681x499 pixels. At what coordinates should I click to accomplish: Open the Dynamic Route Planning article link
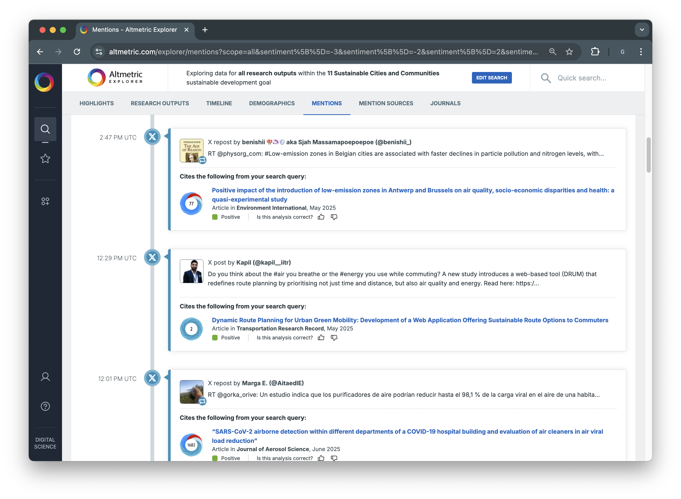(410, 320)
